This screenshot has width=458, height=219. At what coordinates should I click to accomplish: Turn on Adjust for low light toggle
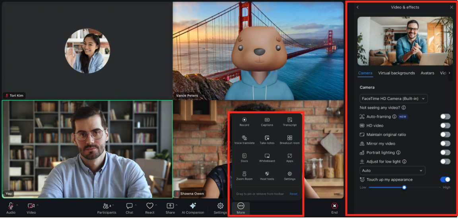445,161
